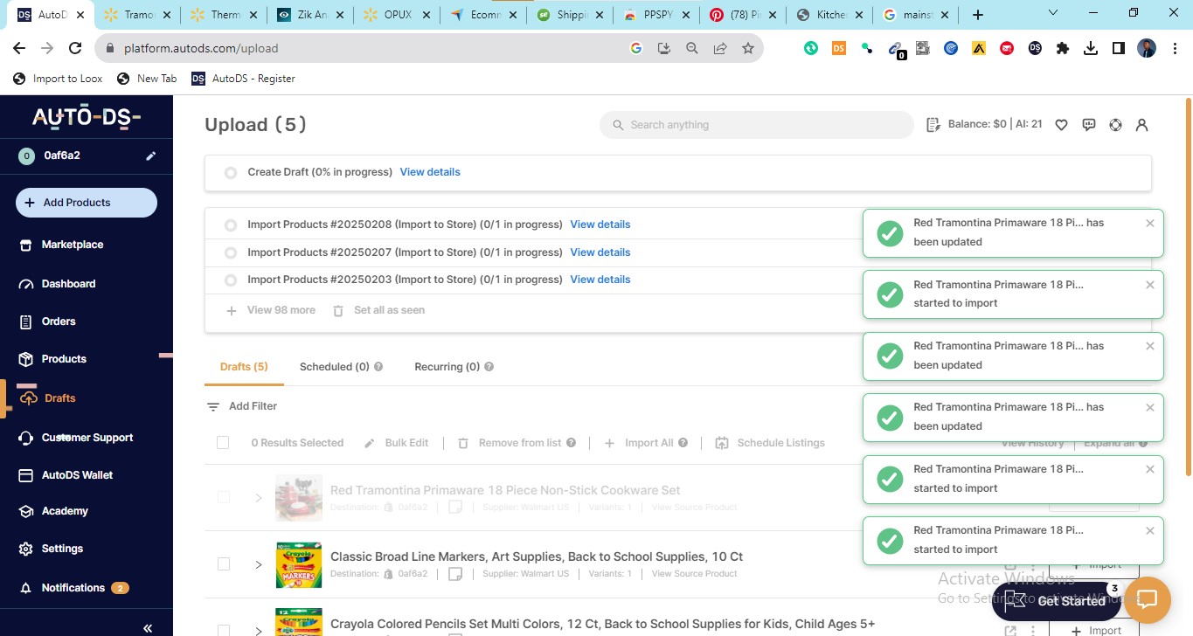This screenshot has height=636, width=1193.
Task: Collapse the sidebar with double chevron
Action: (148, 627)
